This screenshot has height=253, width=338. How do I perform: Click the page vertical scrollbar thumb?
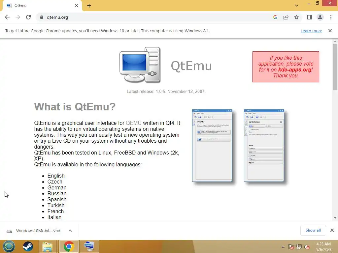[335, 67]
